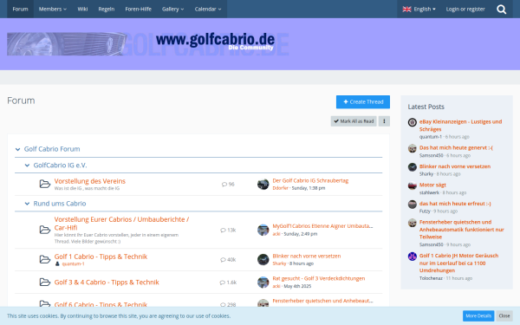Click avatar beside Blinker nach vorne versetzen in forum list

[263, 259]
